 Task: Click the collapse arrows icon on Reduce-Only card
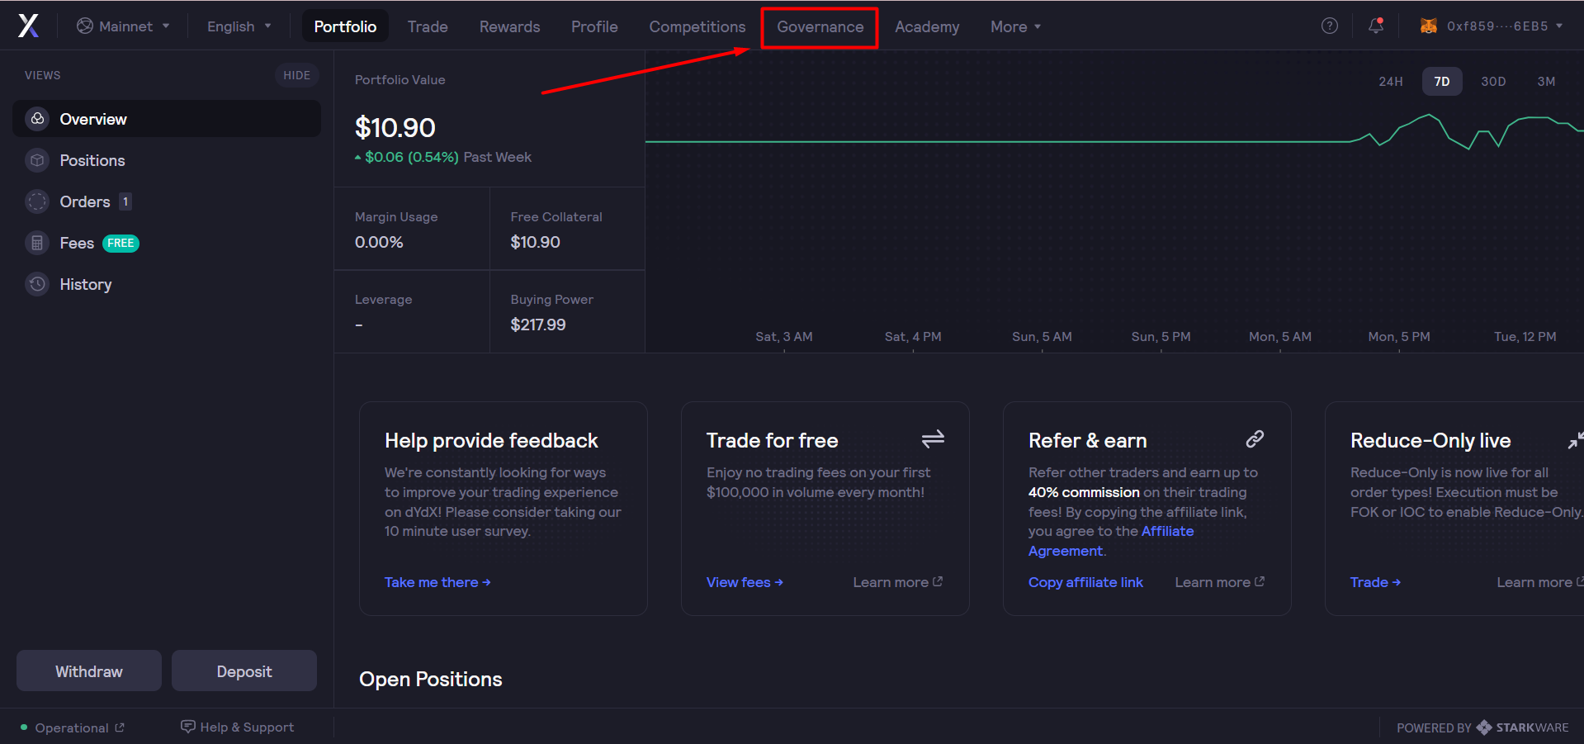[1576, 440]
